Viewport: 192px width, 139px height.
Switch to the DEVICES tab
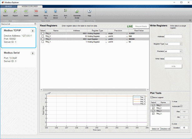coord(8,6)
